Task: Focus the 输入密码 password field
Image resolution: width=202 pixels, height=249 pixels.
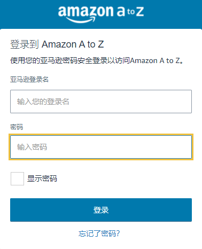Action: [101, 147]
